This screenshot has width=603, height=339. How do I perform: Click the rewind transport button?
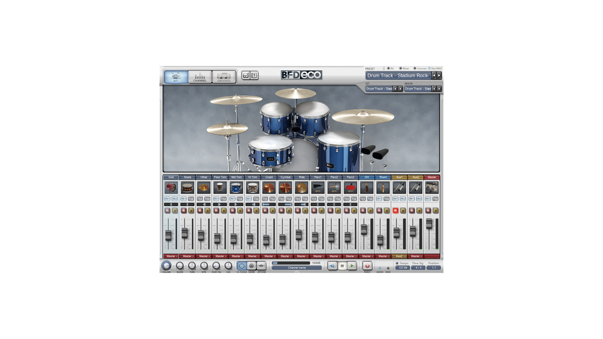(332, 266)
